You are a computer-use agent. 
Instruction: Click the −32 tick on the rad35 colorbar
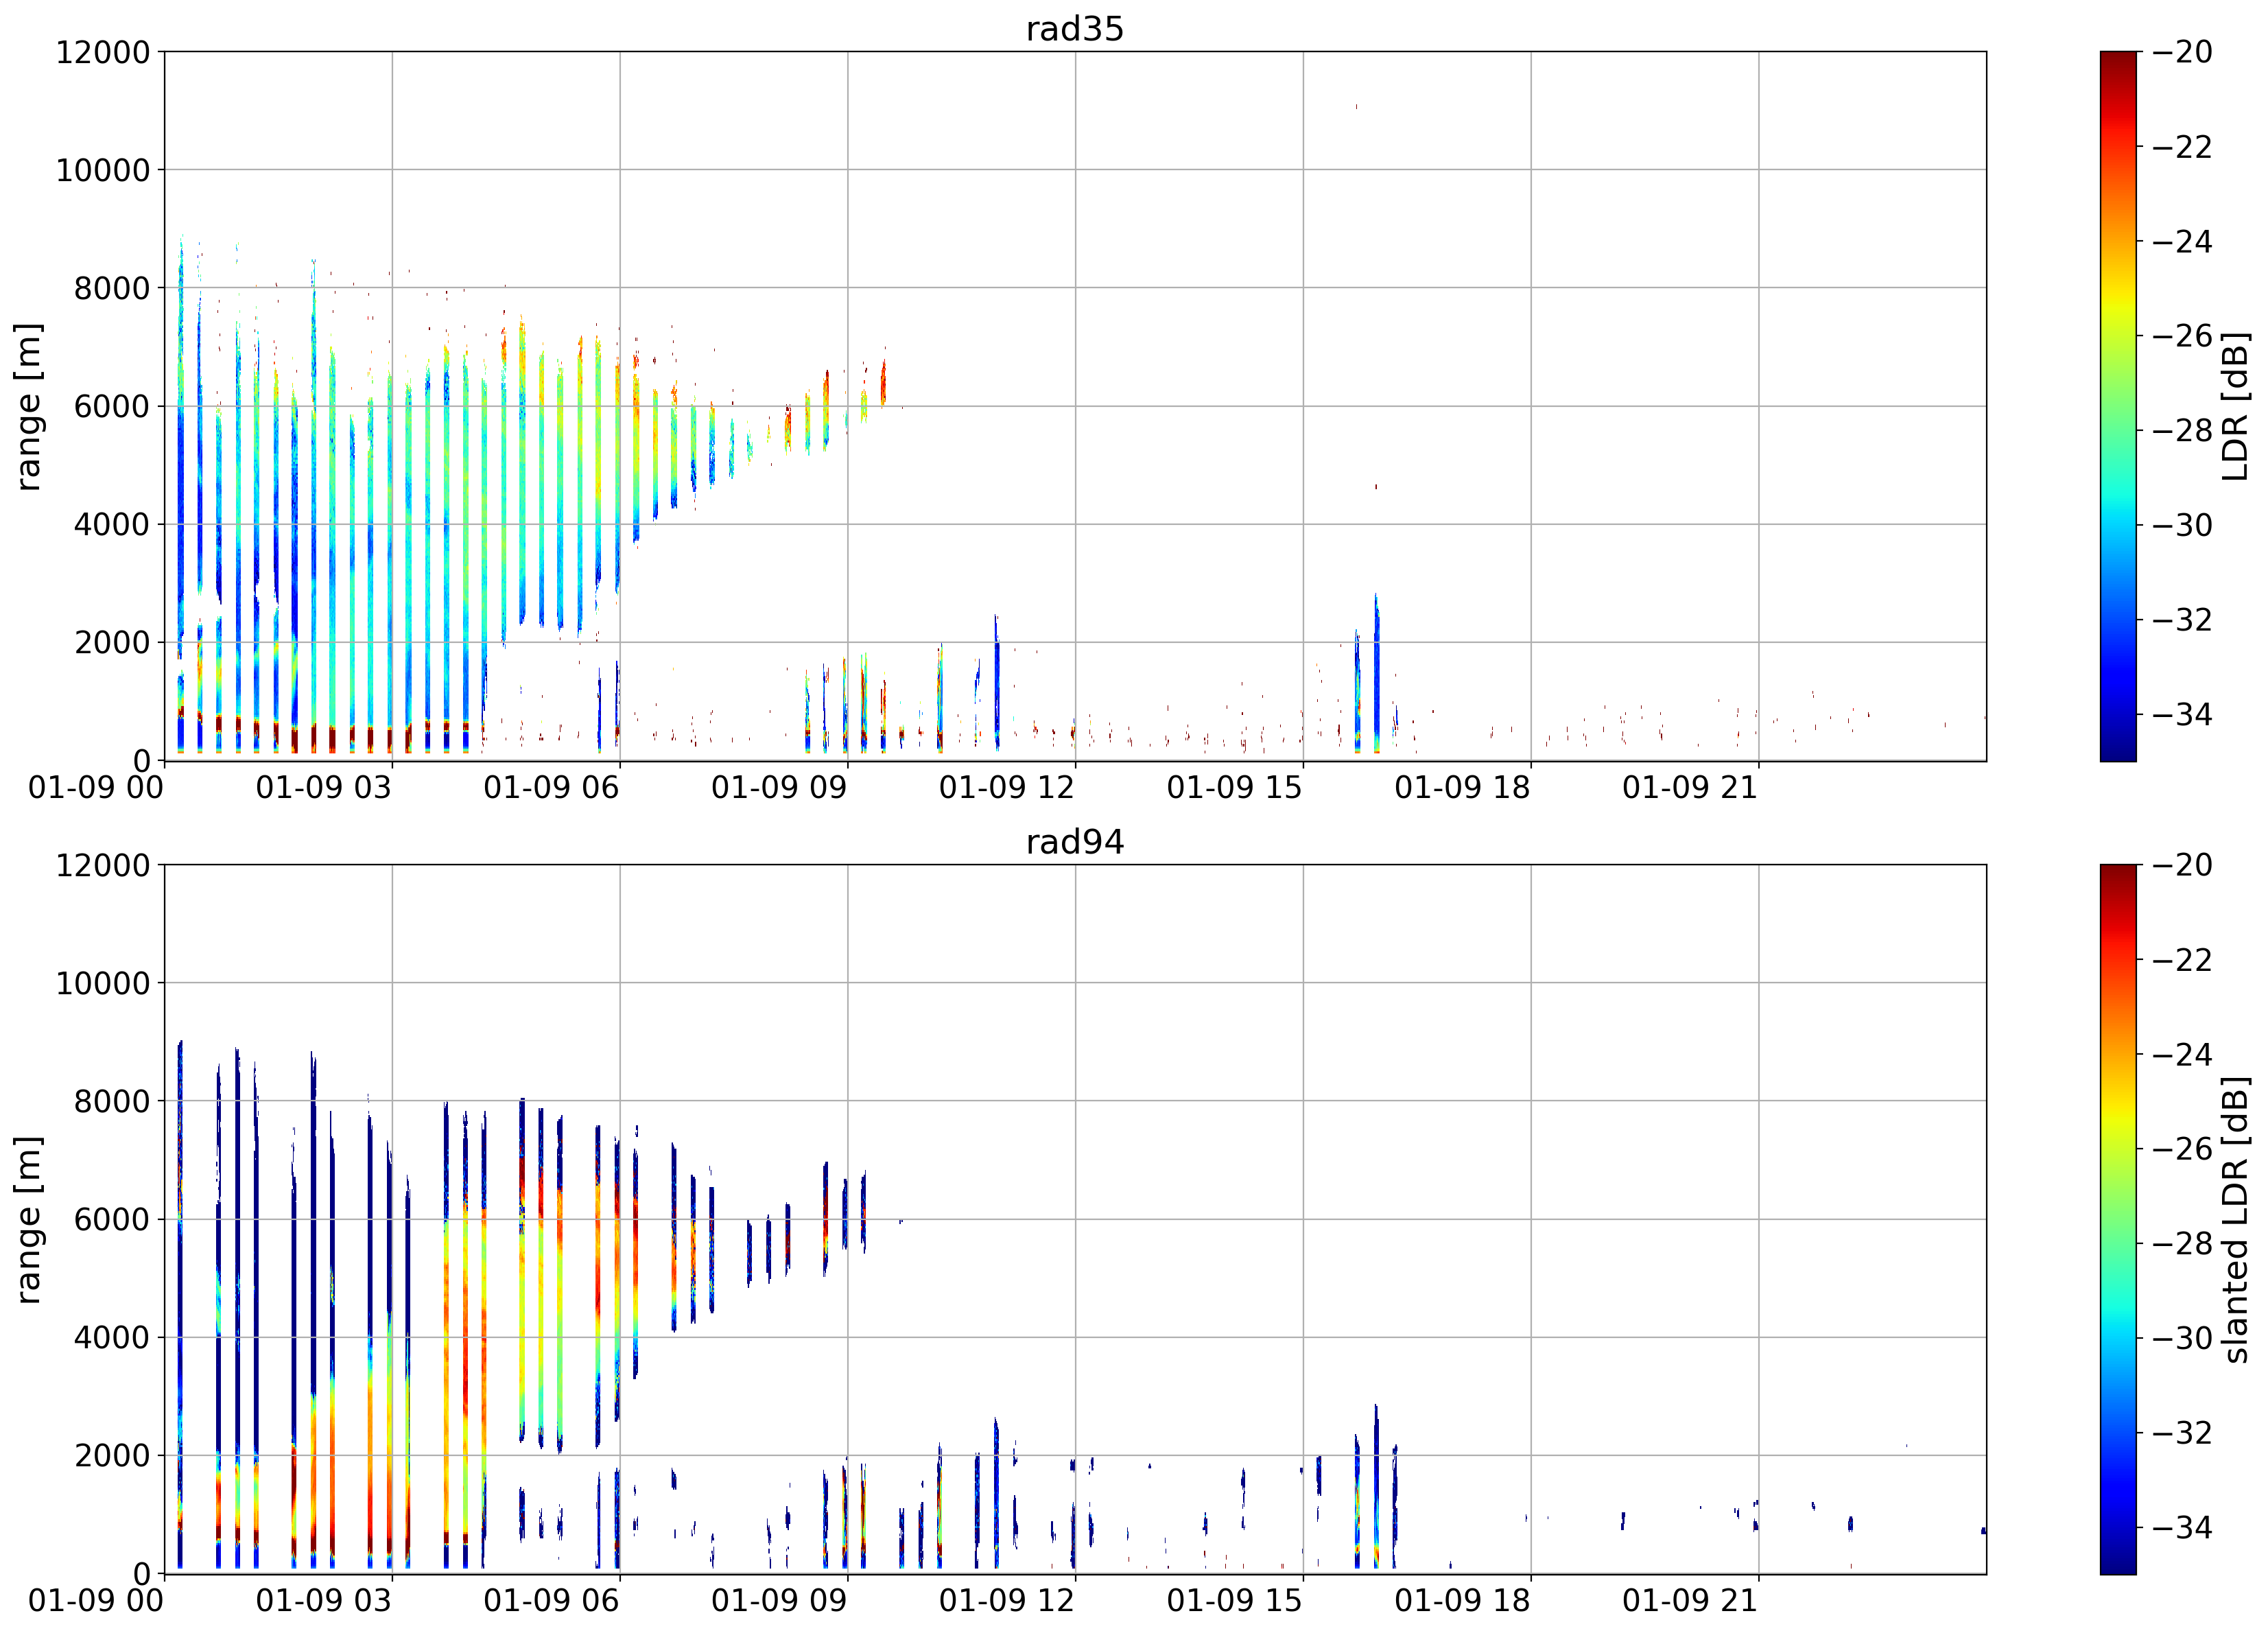2182,619
